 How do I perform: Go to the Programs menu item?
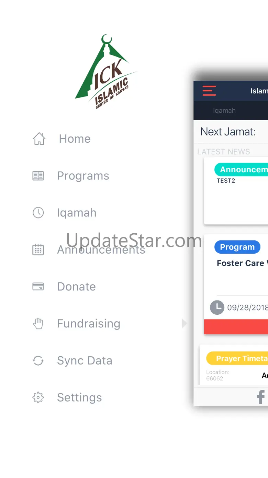83,176
